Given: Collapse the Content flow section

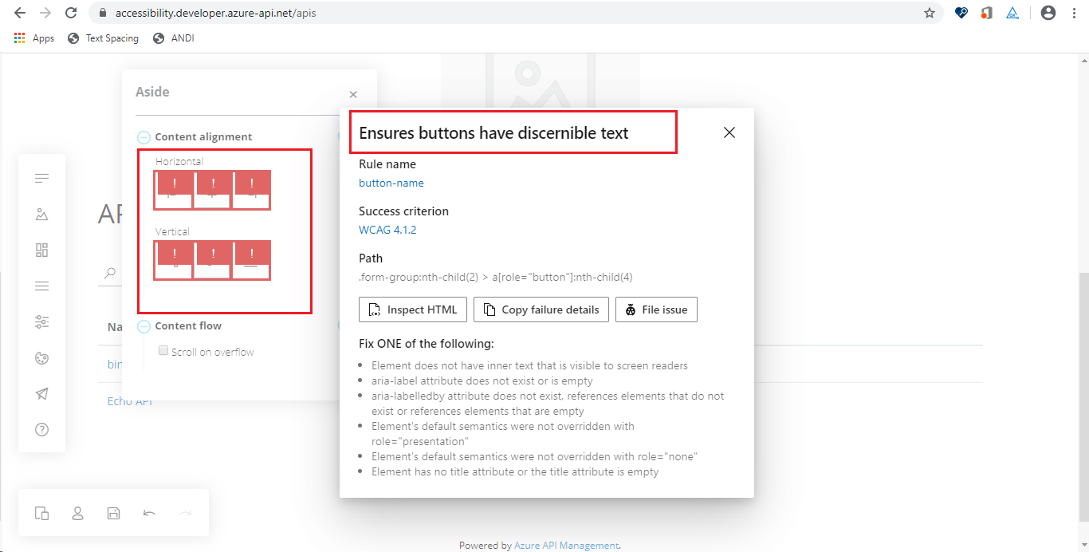Looking at the screenshot, I should tap(144, 325).
